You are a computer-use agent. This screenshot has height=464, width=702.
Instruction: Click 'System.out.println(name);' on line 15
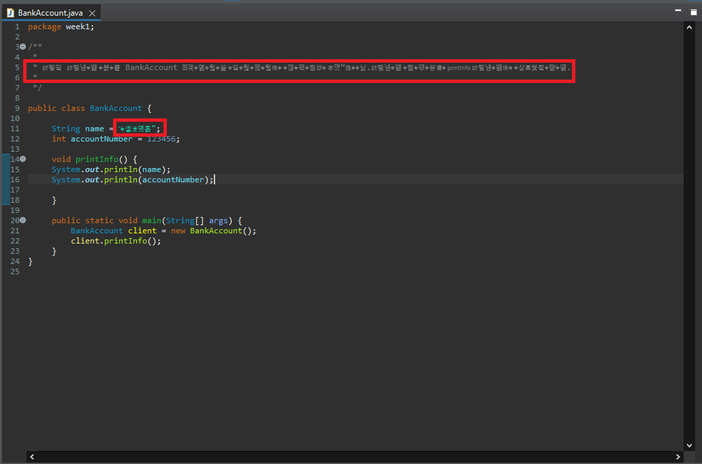(x=111, y=169)
